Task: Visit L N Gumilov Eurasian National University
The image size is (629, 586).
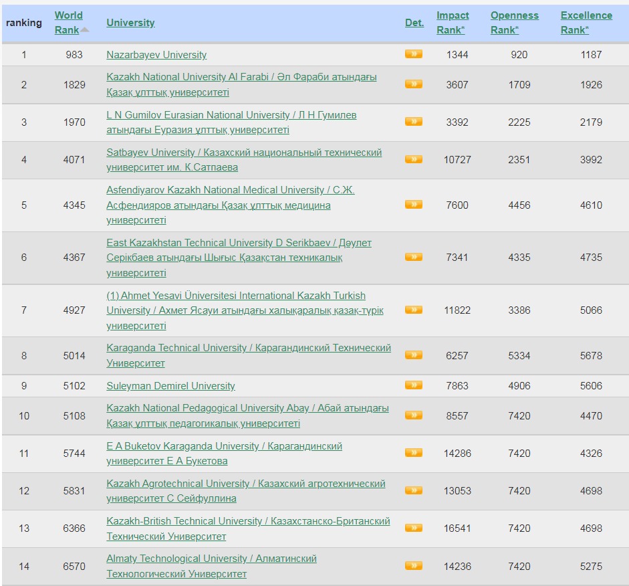Action: tap(231, 115)
